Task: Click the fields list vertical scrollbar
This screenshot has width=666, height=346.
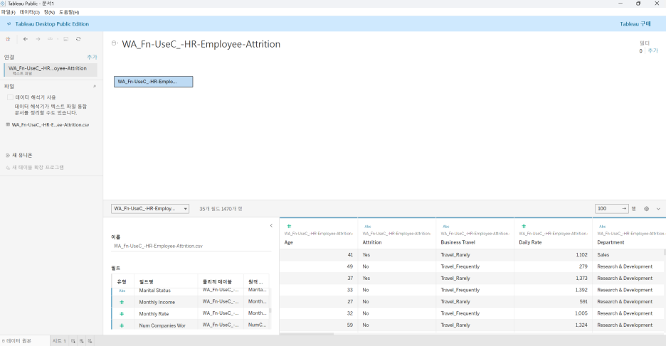Action: coord(270,310)
